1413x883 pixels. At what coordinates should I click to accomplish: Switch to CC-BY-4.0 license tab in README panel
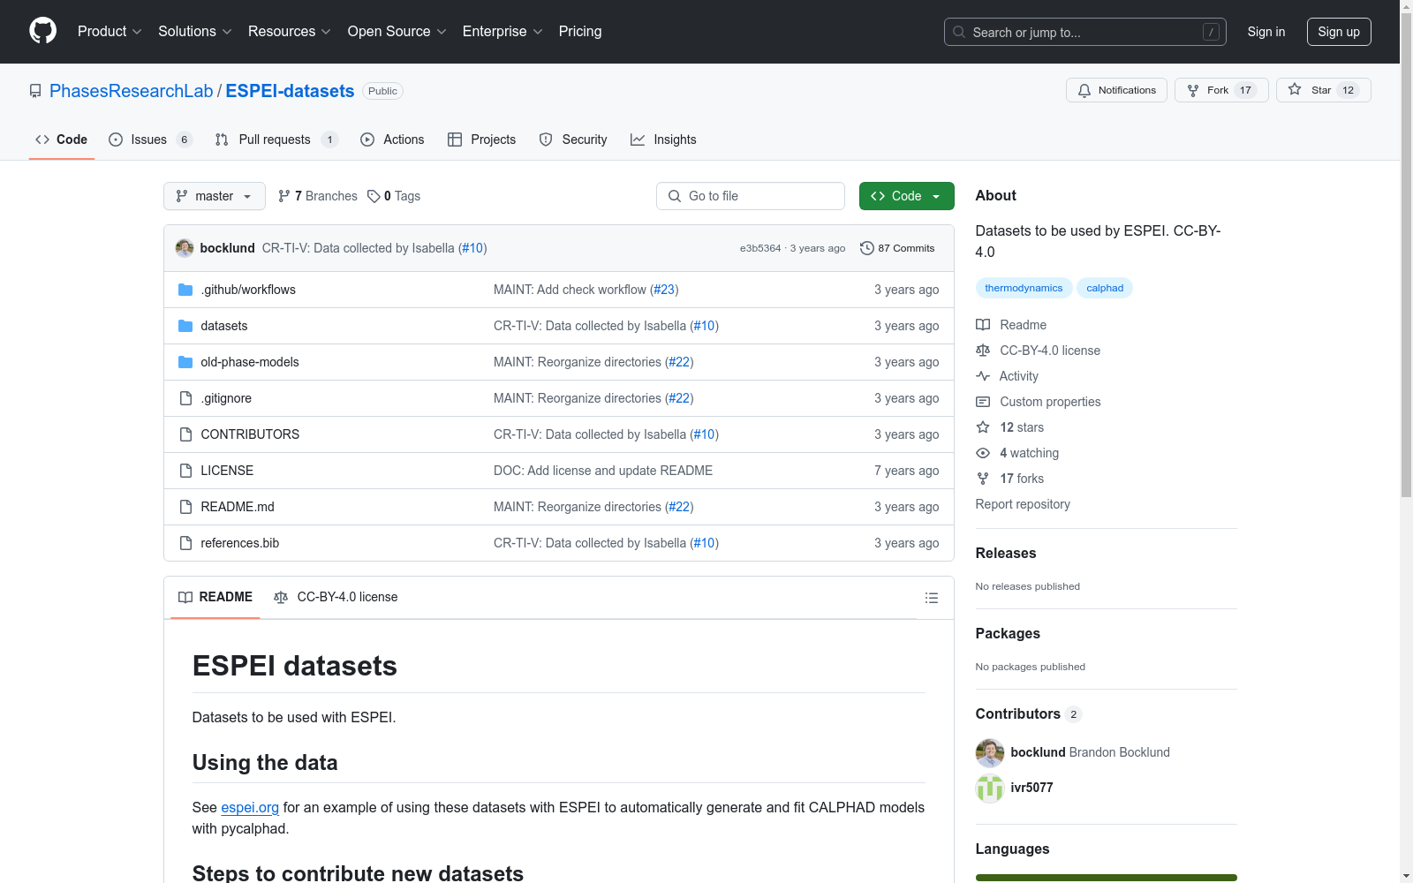(336, 597)
